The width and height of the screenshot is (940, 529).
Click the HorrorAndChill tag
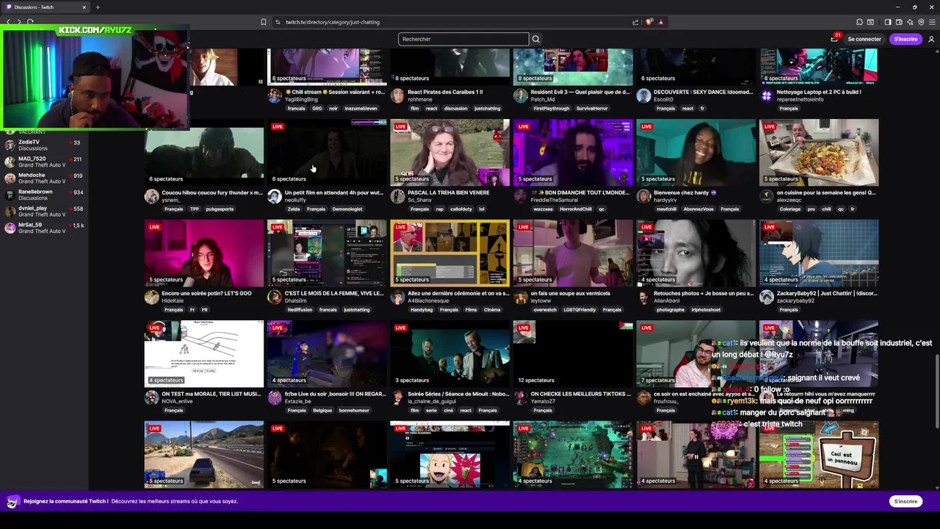pos(574,209)
